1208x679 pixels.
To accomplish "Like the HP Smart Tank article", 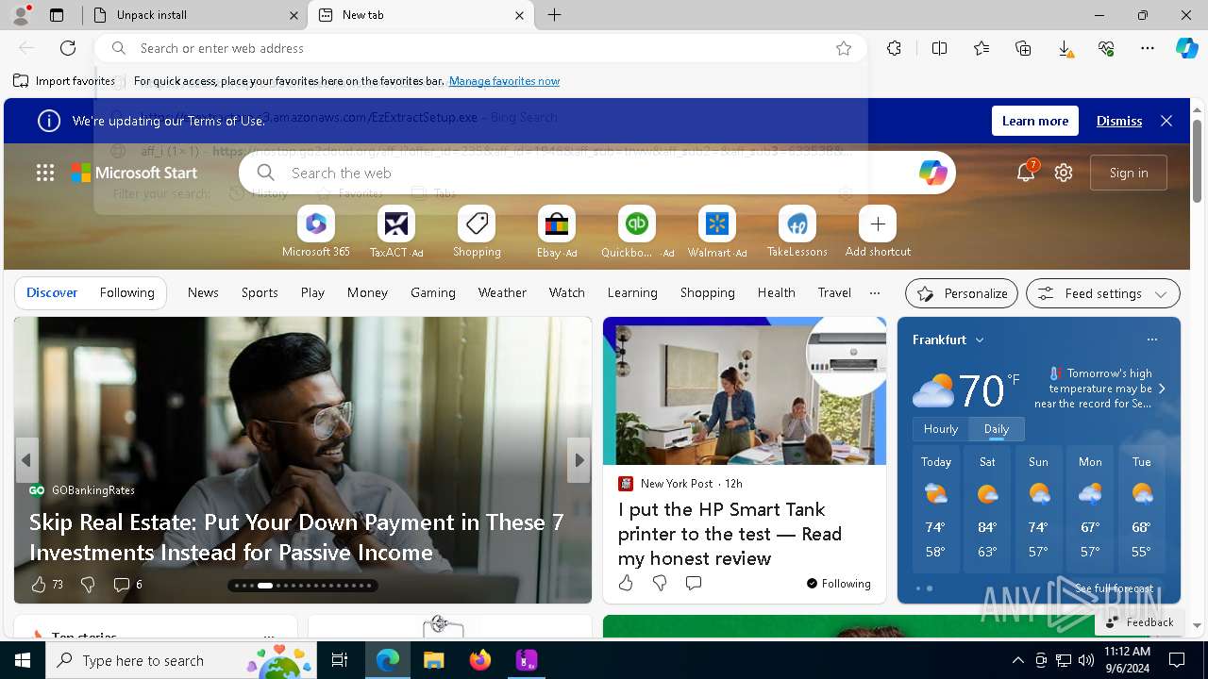I will tap(626, 583).
